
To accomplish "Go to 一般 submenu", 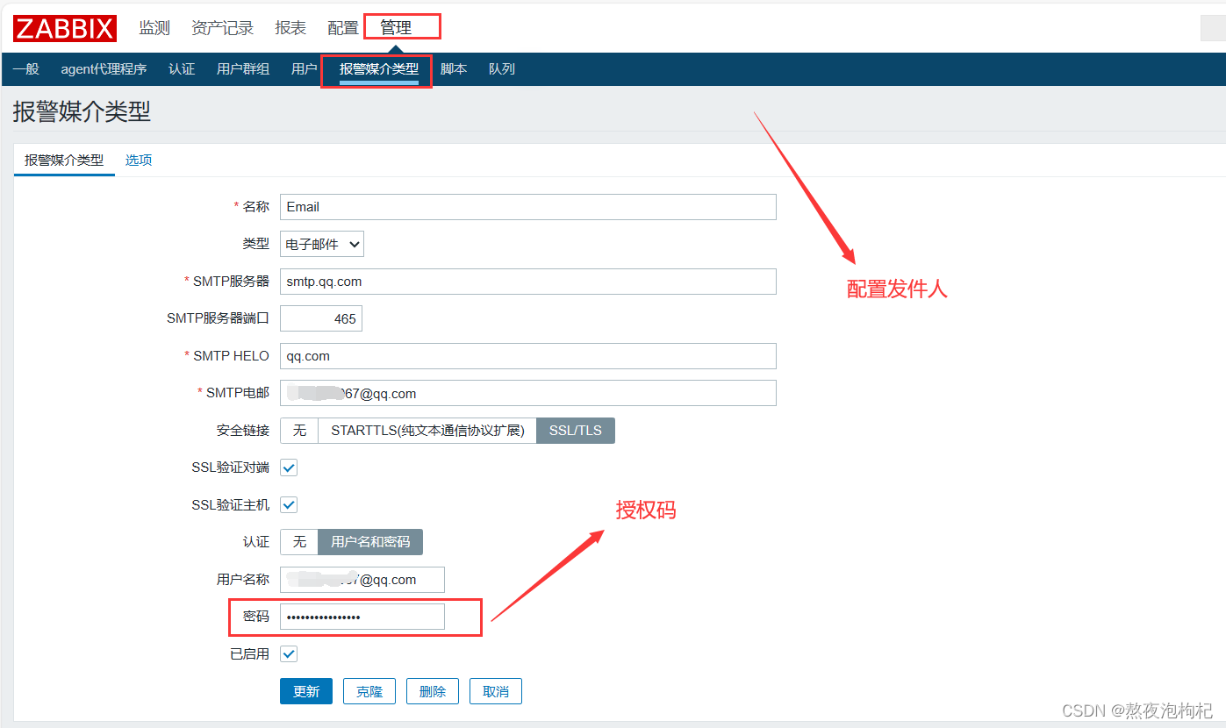I will coord(26,69).
